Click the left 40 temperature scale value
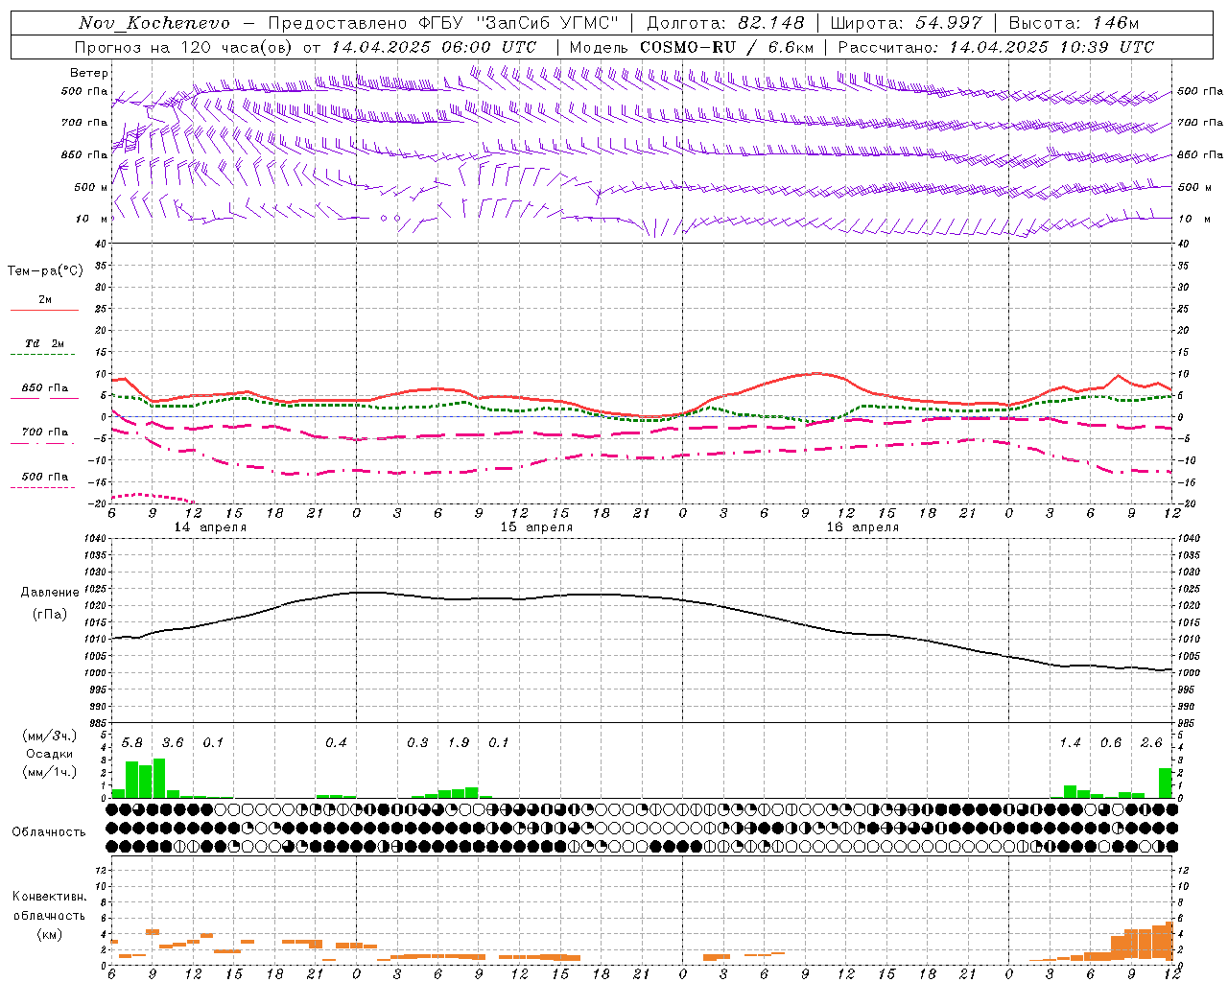The height and width of the screenshot is (982, 1228). [102, 244]
